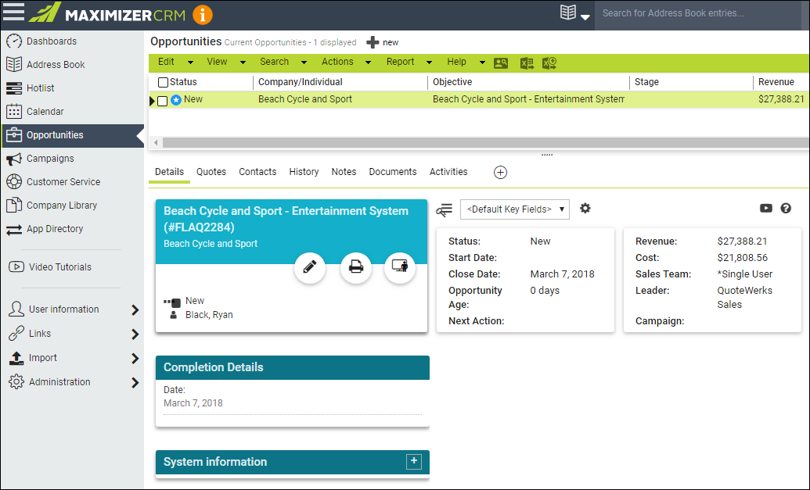
Task: Open the YouTube video help icon
Action: click(x=766, y=209)
